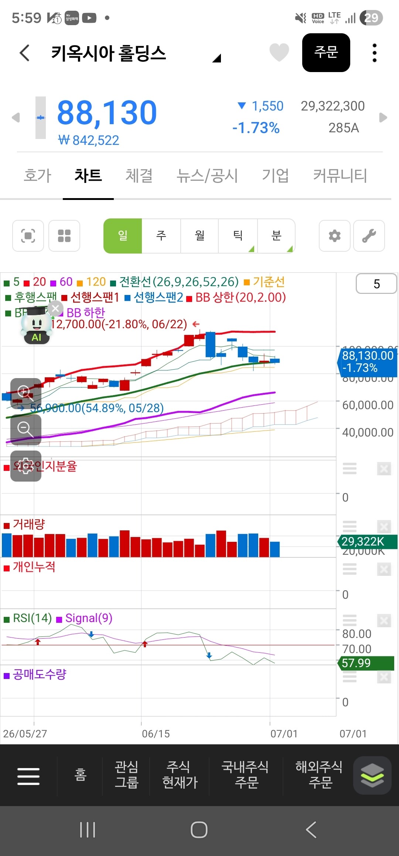Open 주식 현재가 in bottom bar
Screen dimensions: 399x856
(180, 775)
